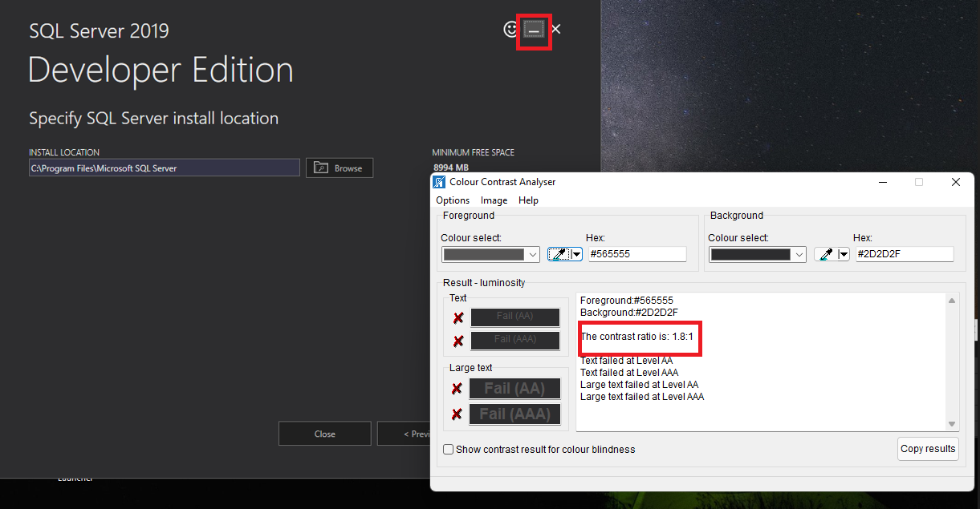Click the smiley feedback icon in SQL Server installer
This screenshot has width=980, height=509.
click(x=511, y=29)
